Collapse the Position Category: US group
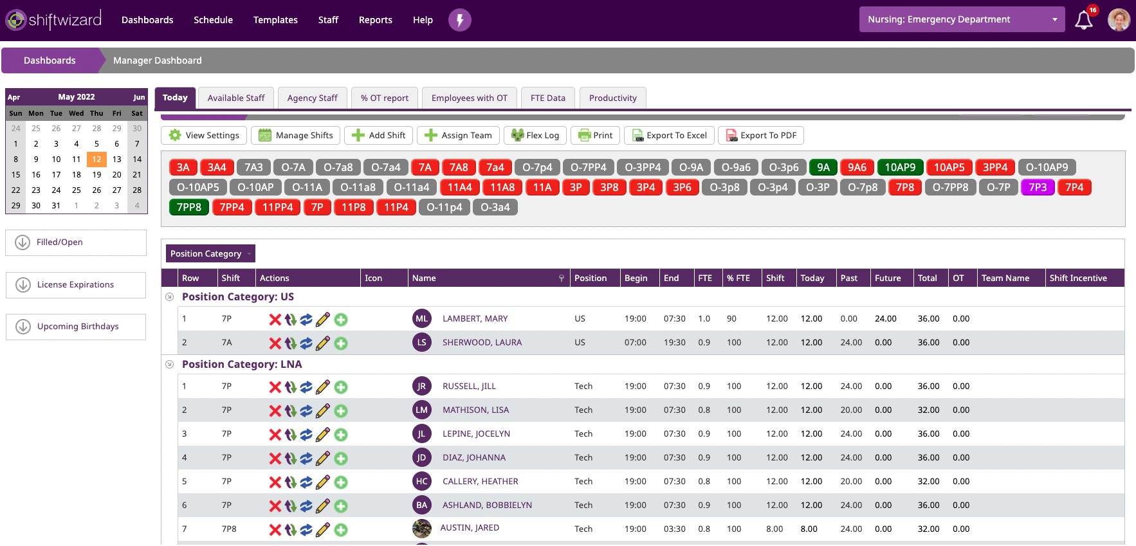The image size is (1136, 546). [x=170, y=297]
